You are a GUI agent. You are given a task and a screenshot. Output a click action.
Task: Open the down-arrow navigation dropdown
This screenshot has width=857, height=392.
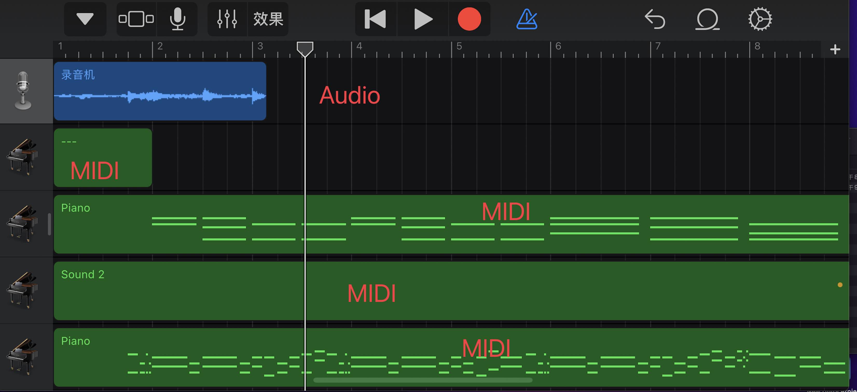click(x=85, y=19)
